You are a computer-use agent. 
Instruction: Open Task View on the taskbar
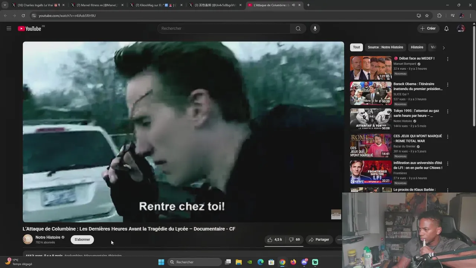228,262
